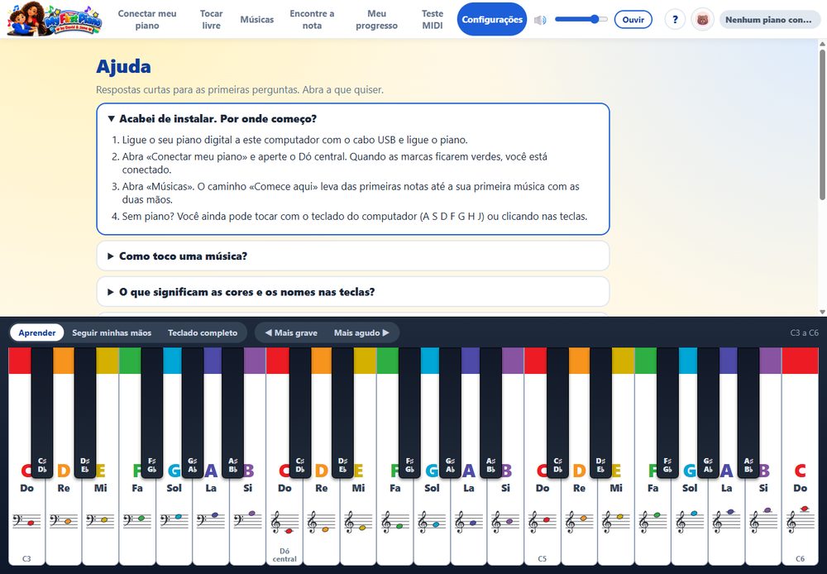Click the scrollbar down arrow of the help page
This screenshot has width=827, height=574.
822,312
